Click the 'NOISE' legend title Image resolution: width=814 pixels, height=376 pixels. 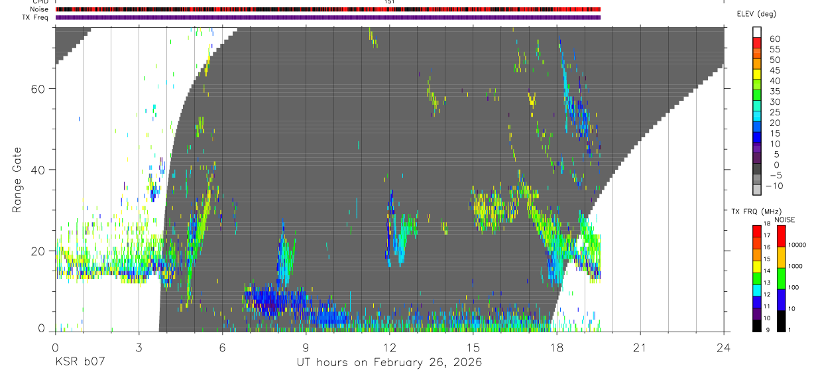point(785,219)
